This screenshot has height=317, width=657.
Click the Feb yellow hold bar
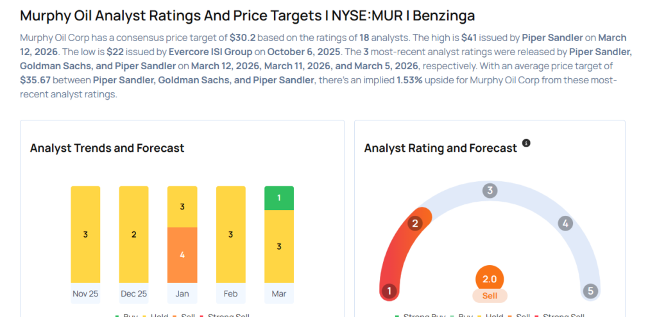pyautogui.click(x=230, y=234)
